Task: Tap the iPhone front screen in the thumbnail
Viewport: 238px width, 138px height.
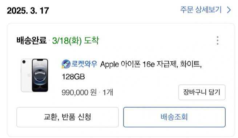Action: 40,76
